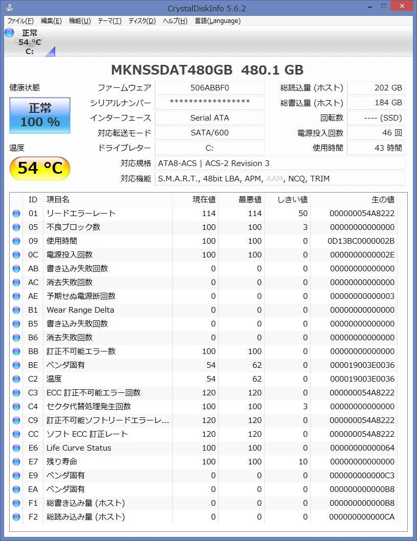The width and height of the screenshot is (417, 541).
Task: Click the greyed AAM feature label
Action: pos(274,179)
